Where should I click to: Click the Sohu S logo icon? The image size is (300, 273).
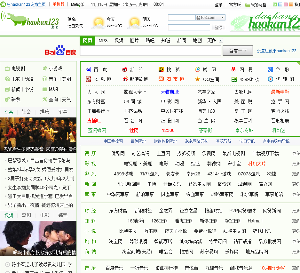click(161, 69)
